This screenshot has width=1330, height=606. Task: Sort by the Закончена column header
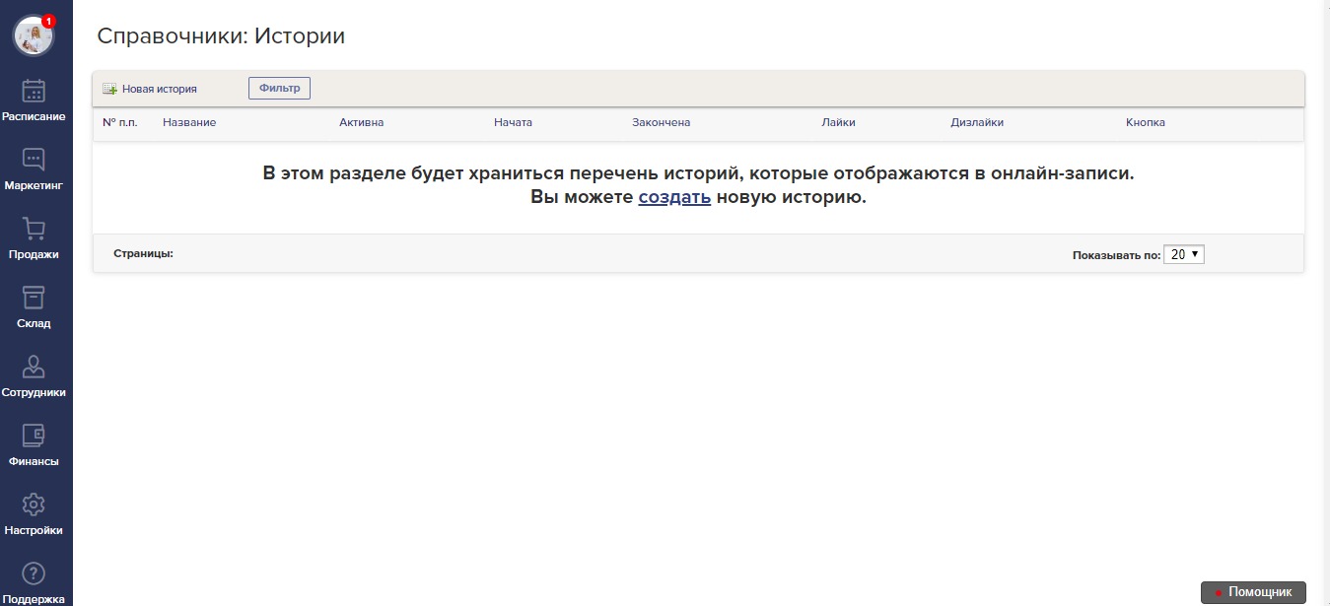661,122
